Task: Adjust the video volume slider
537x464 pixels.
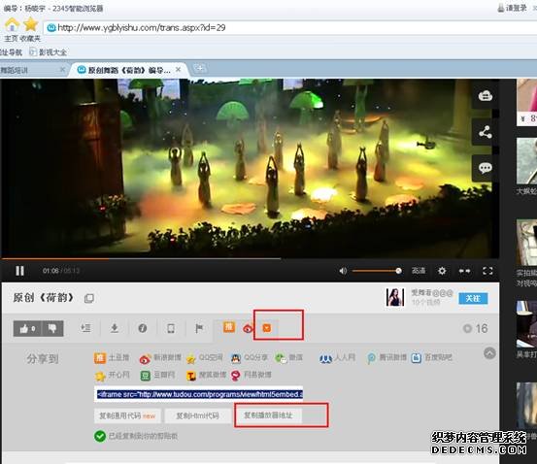Action: click(377, 271)
